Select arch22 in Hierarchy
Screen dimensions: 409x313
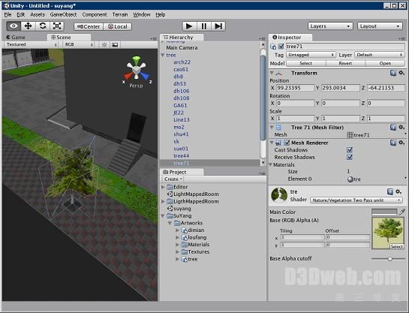click(x=182, y=62)
